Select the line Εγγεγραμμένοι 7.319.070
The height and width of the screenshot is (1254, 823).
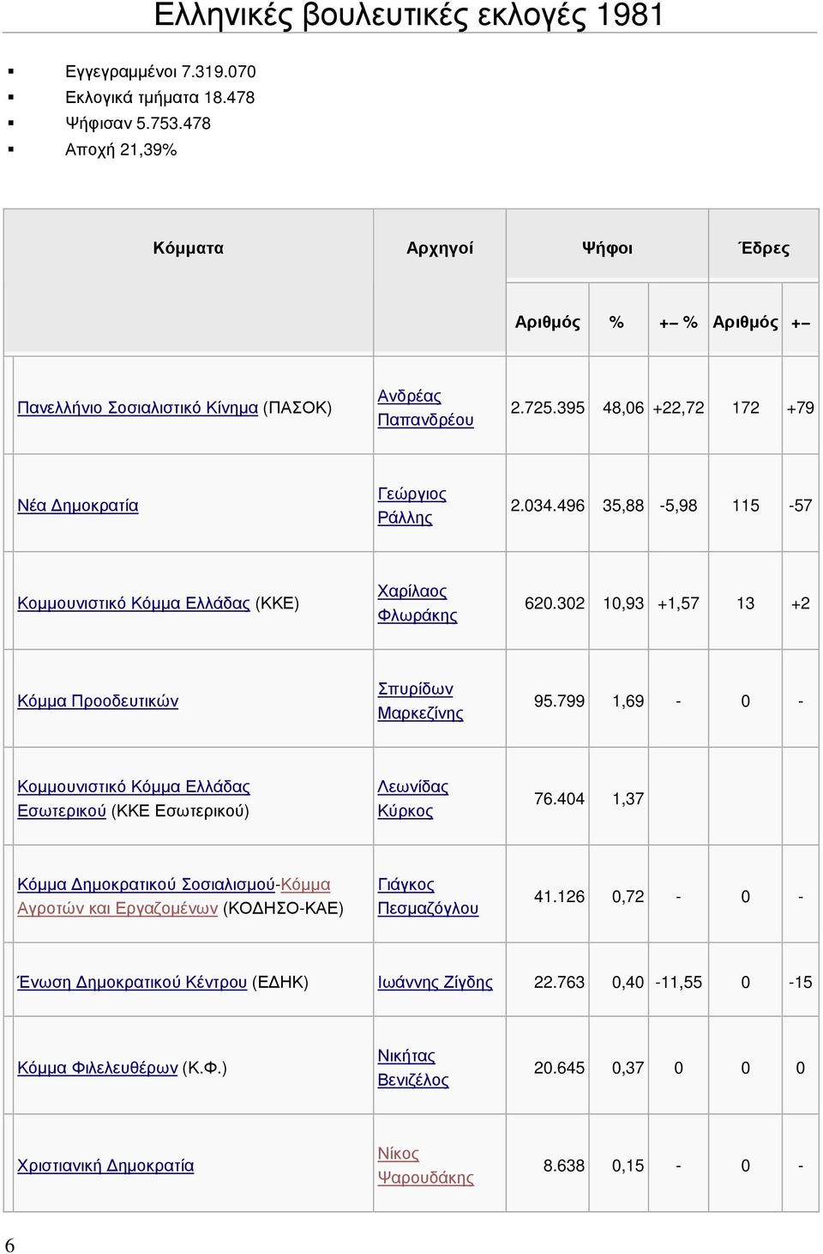(x=160, y=72)
